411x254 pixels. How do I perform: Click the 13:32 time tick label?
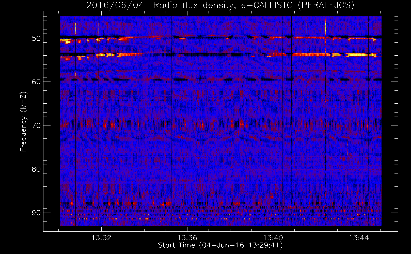[101, 238]
